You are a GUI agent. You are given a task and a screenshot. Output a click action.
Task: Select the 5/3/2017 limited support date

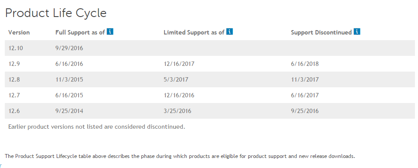coord(176,79)
